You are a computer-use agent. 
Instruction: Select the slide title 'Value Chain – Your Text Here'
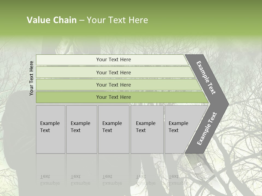87,20
